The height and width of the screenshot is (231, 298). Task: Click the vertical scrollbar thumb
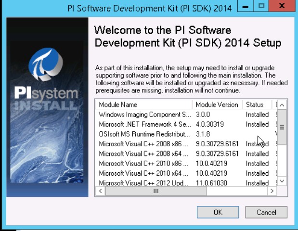(x=282, y=127)
